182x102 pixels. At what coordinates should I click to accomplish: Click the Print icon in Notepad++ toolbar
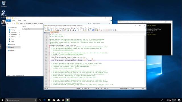point(58,30)
